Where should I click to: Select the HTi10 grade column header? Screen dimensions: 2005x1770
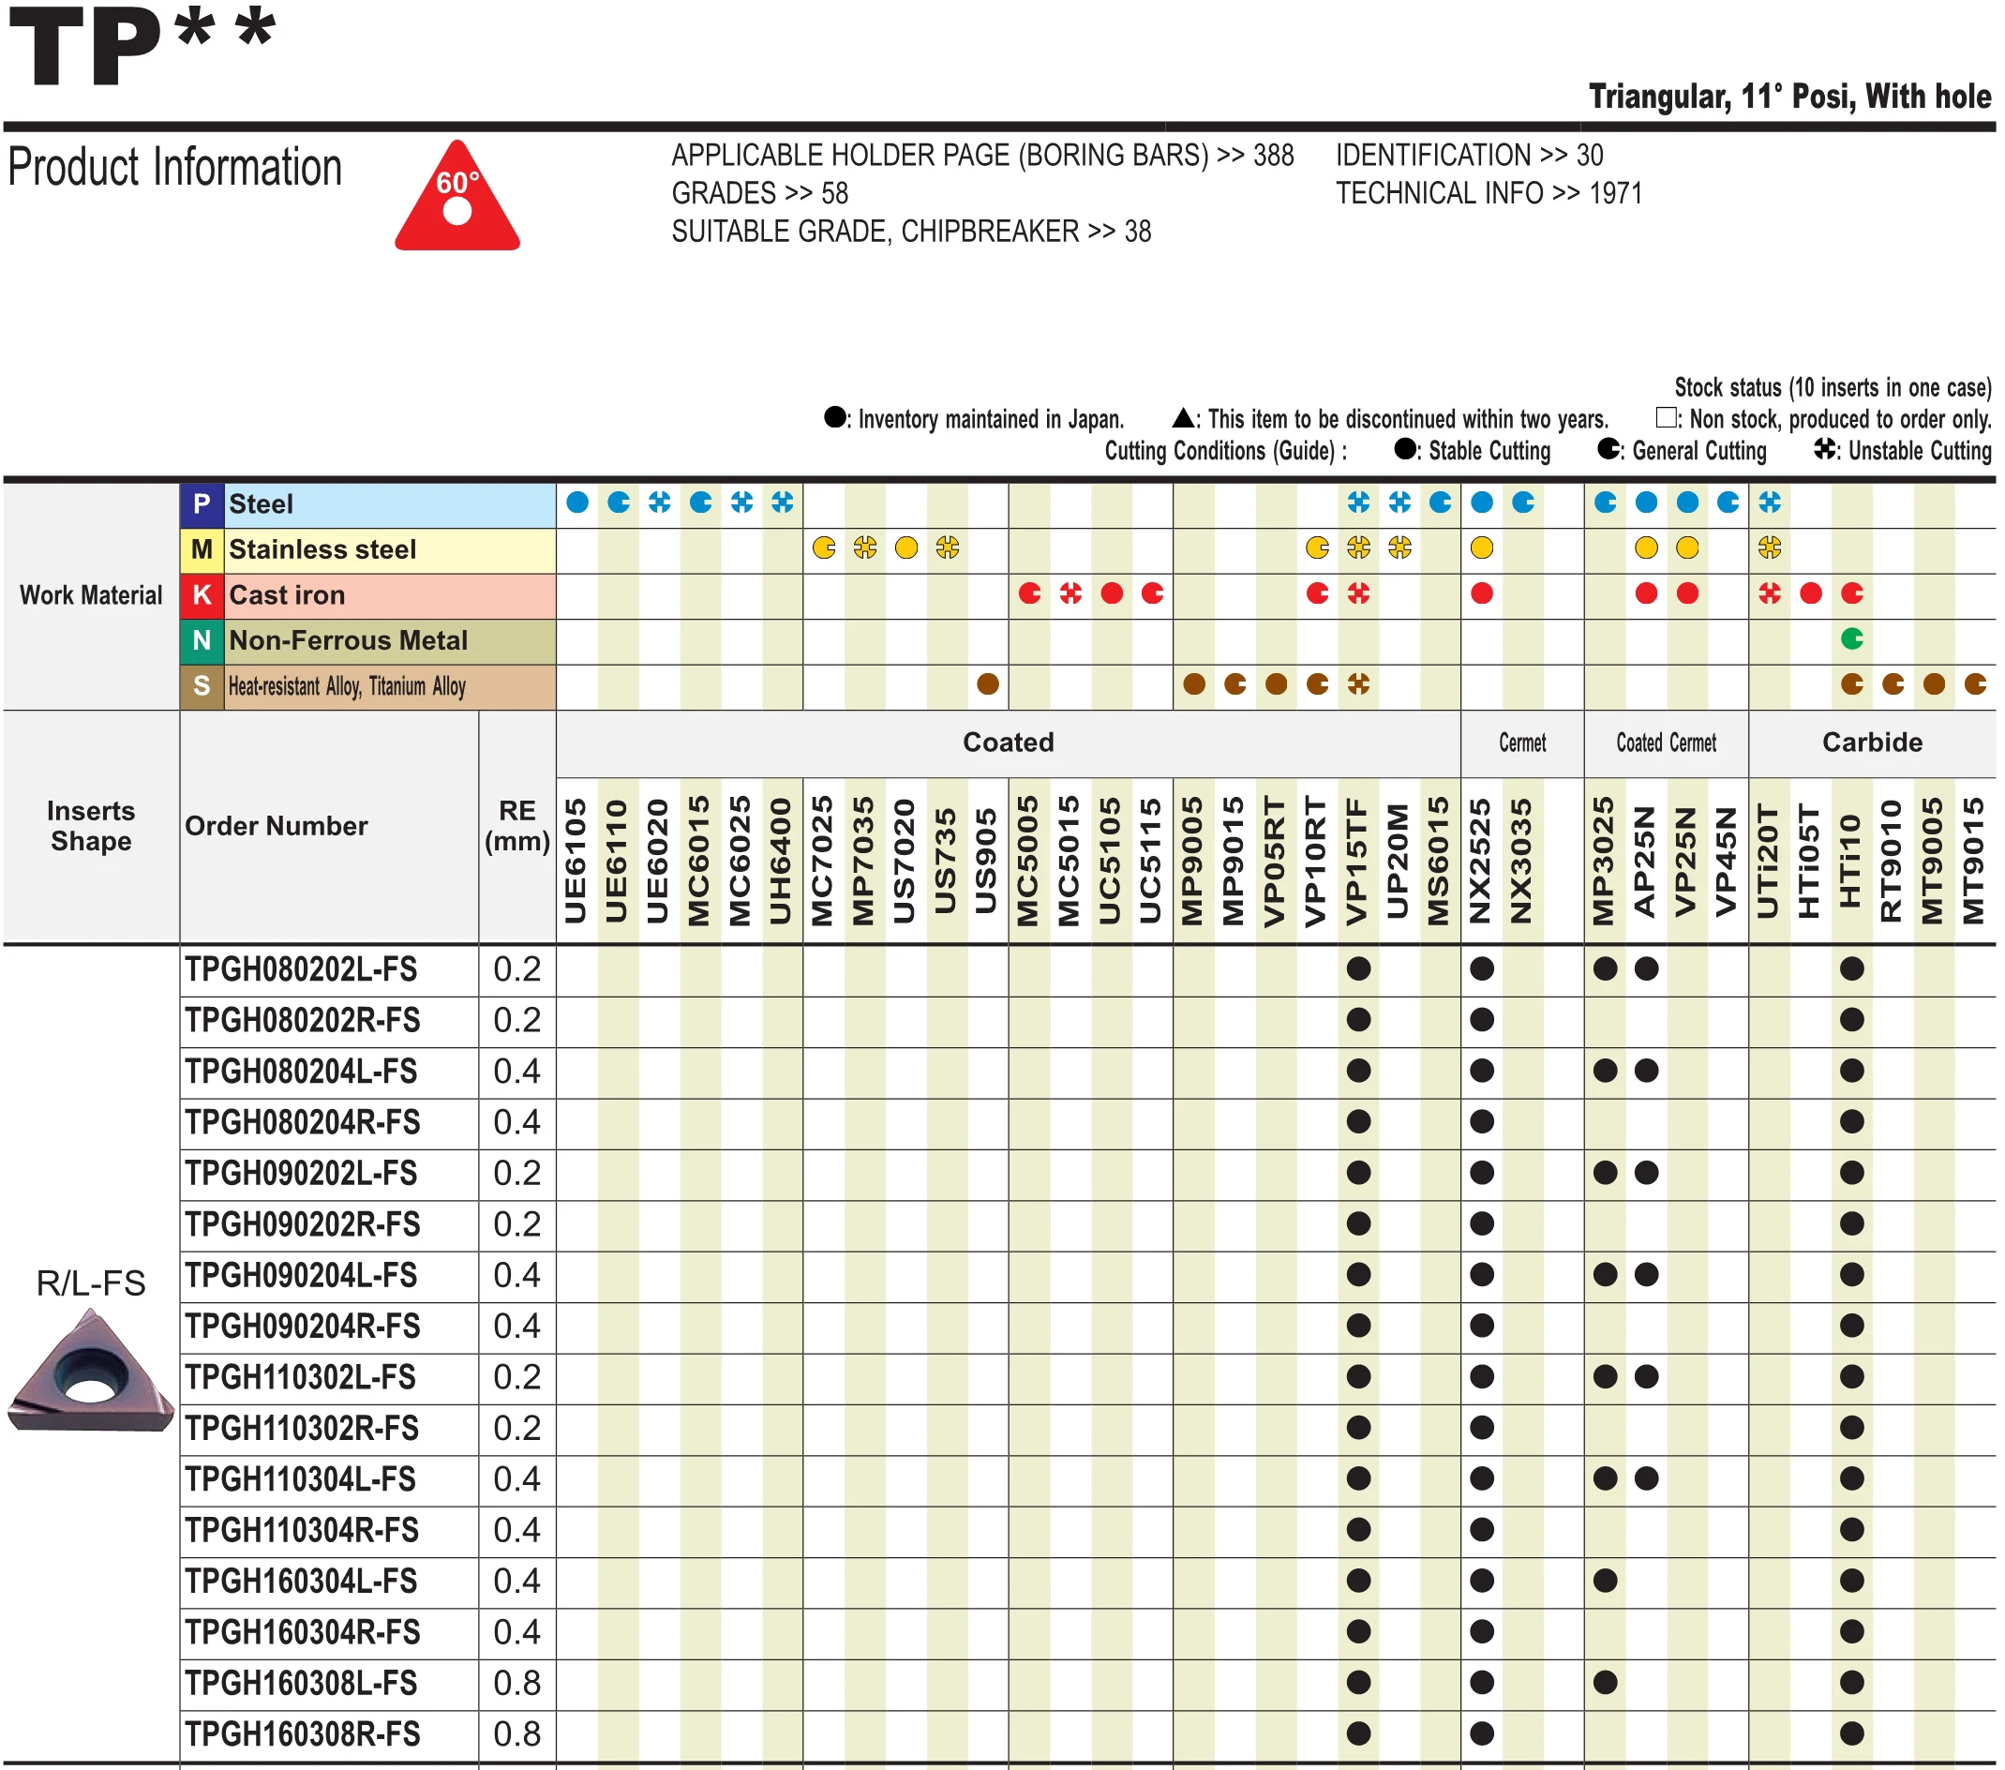(x=1851, y=861)
